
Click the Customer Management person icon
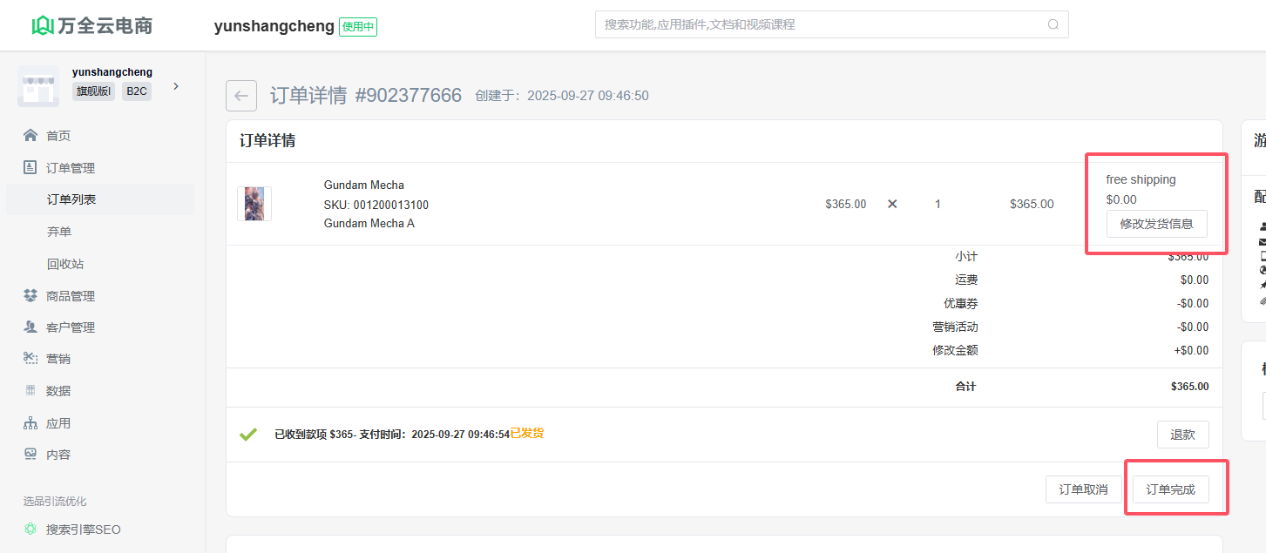[30, 327]
